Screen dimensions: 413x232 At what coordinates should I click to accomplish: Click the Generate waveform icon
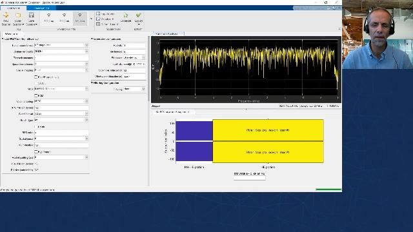pos(126,15)
